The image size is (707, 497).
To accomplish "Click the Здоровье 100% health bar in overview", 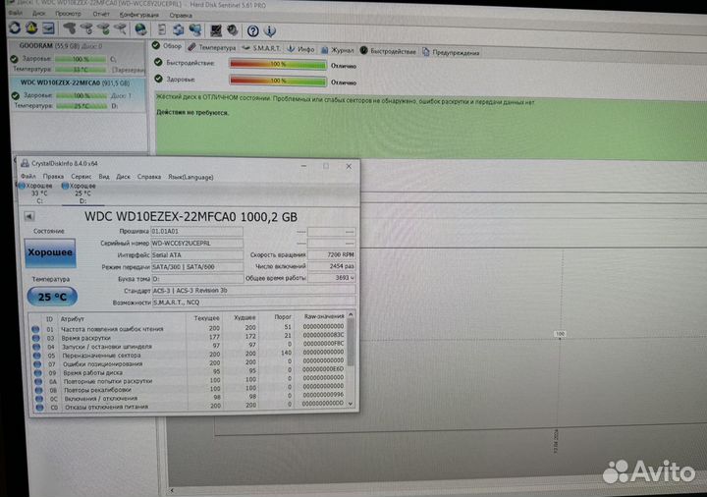I will [278, 81].
